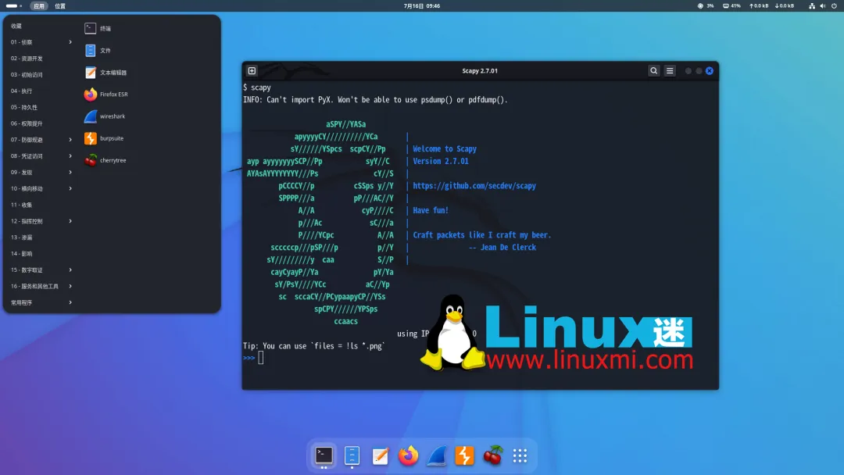Click '-- Jean De Clerck' attribution text
Screen dimensions: 844x475
[502, 248]
